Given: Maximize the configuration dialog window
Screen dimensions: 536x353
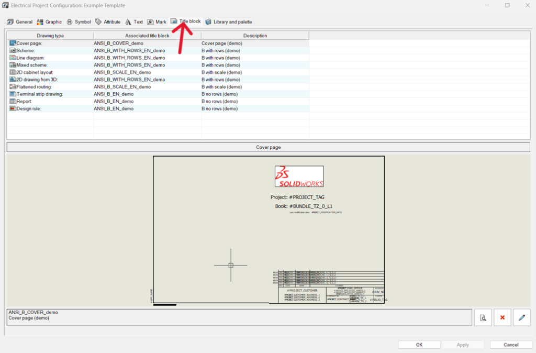Looking at the screenshot, I should 507,5.
